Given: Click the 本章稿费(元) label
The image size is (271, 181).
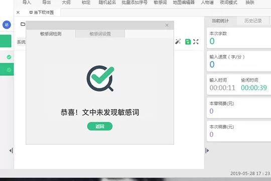Looking at the screenshot, I should point(222,104).
